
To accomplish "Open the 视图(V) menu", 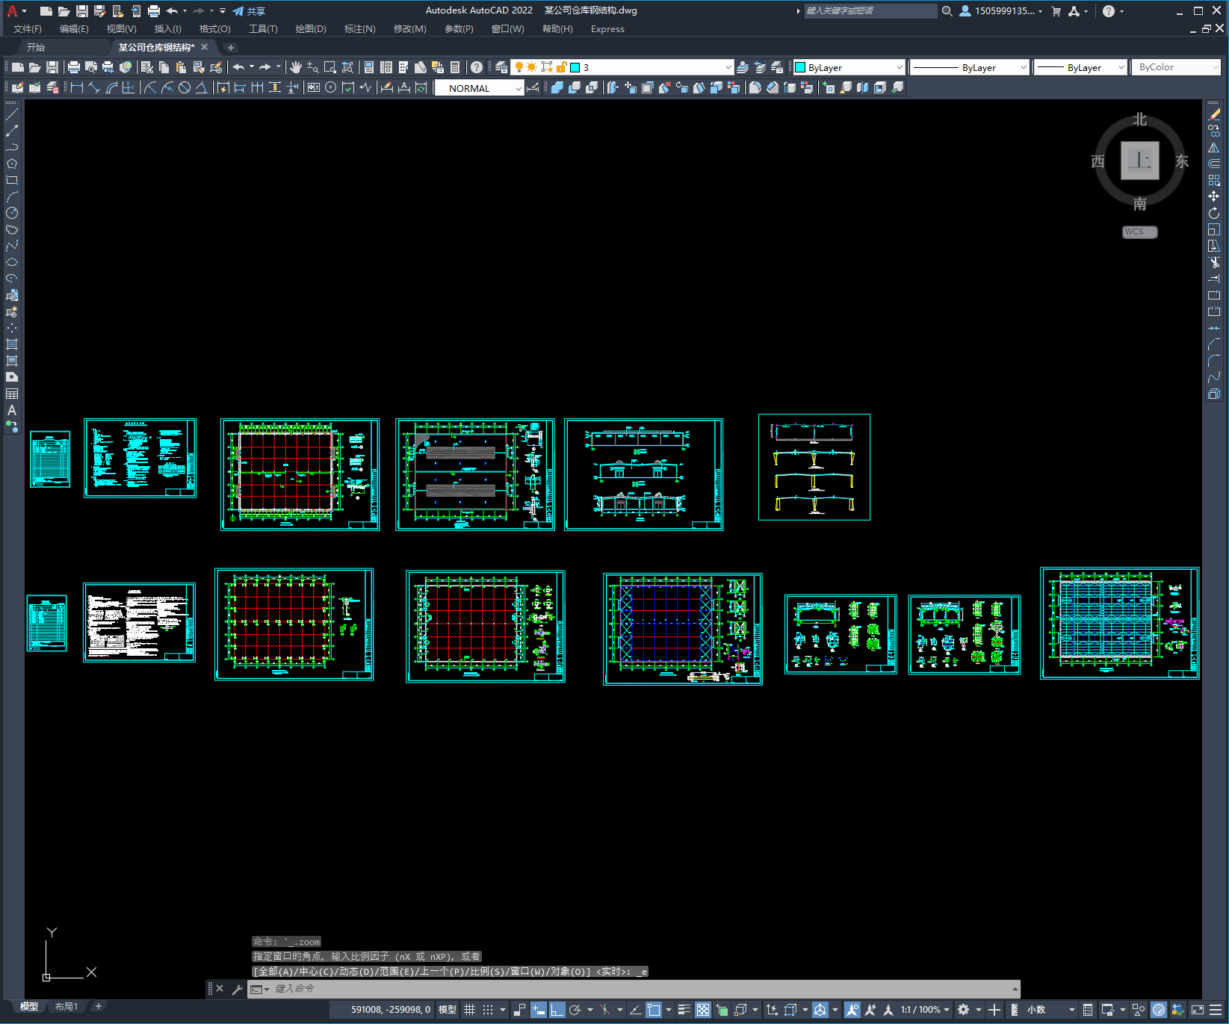I will tap(121, 29).
